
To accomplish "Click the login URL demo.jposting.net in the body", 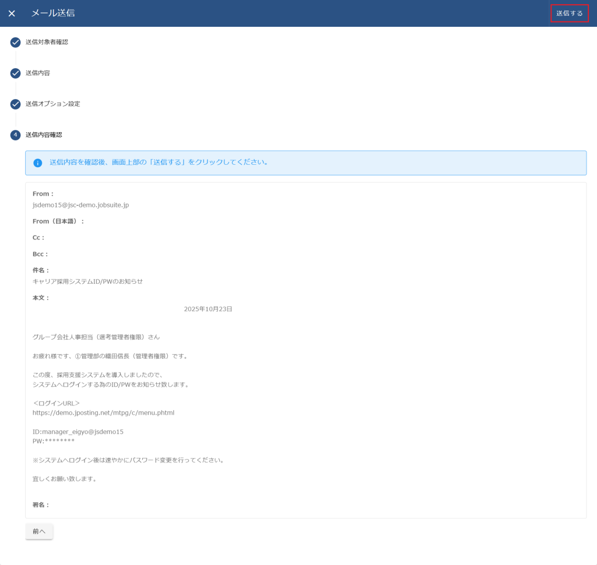I will coord(103,413).
